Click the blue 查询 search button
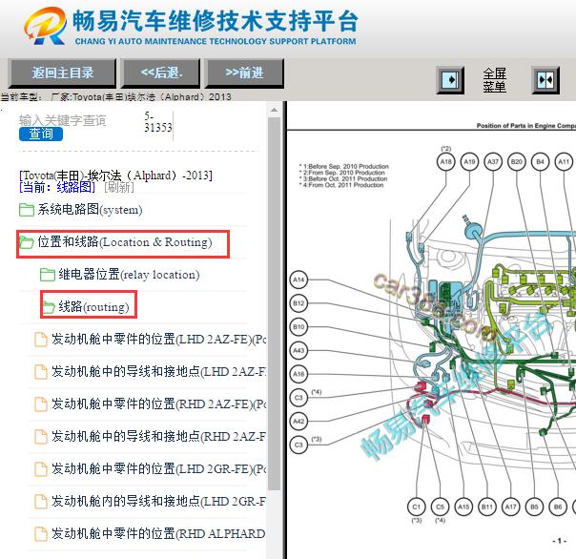This screenshot has height=559, width=576. (x=41, y=134)
